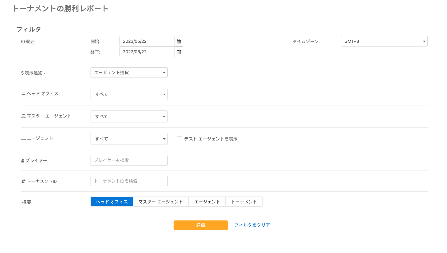447x253 pixels.
Task: Focus the トーナメントIDを検索 input field
Action: click(x=129, y=181)
